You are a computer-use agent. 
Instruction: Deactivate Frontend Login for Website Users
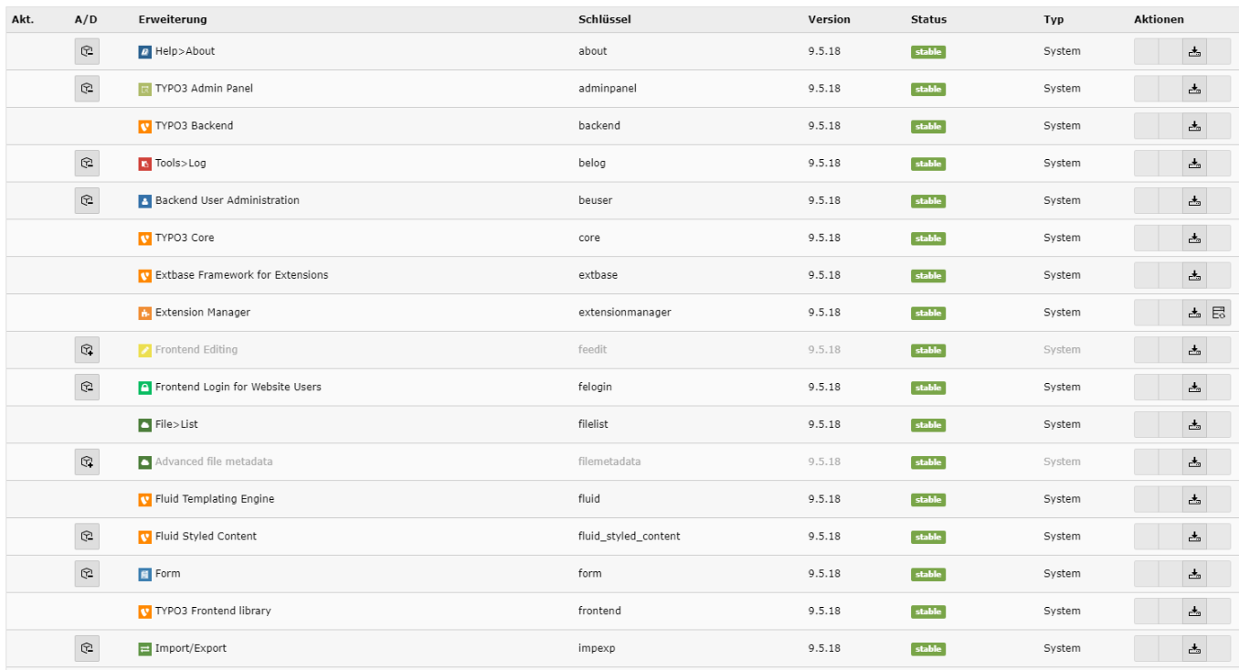87,387
